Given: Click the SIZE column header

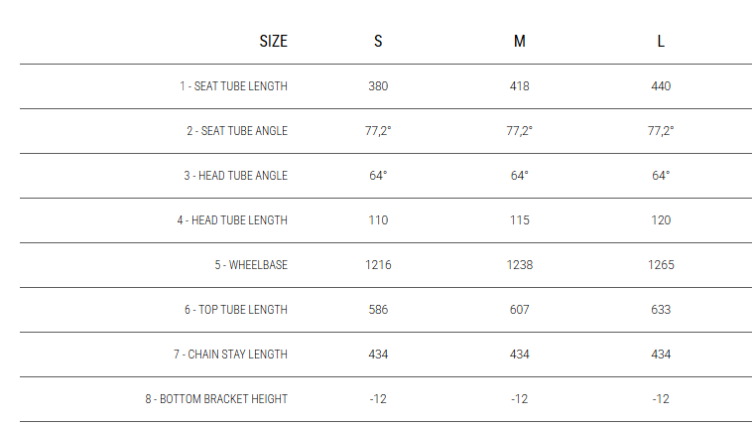Looking at the screenshot, I should pos(273,42).
